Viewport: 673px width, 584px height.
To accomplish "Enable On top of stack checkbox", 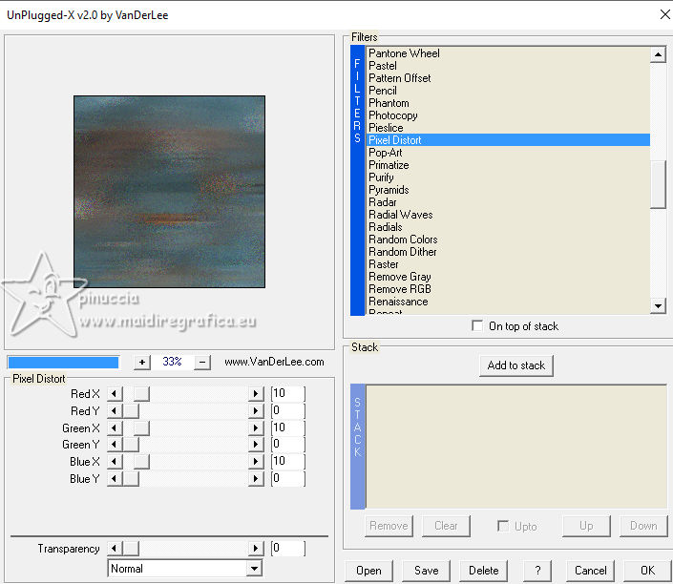I will [477, 325].
